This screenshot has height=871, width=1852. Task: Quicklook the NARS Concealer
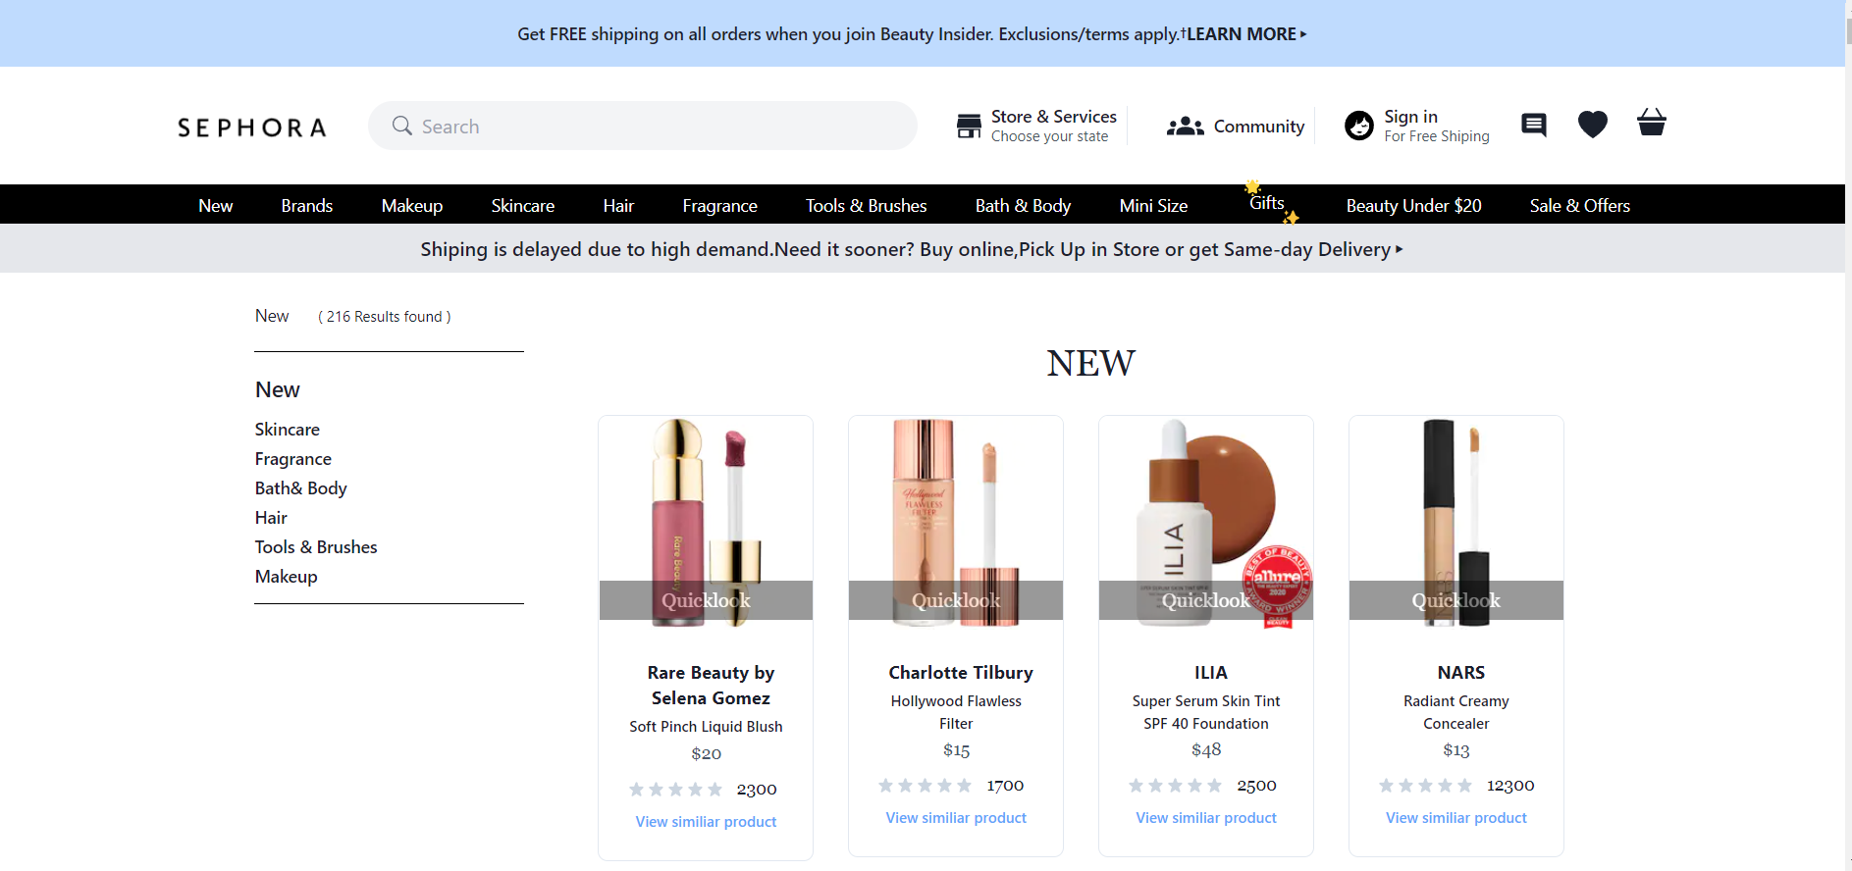[1456, 600]
